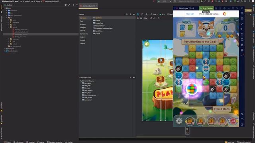Click Event Log in status bar
Screen dimensions: 255x143
(x=229, y=142)
